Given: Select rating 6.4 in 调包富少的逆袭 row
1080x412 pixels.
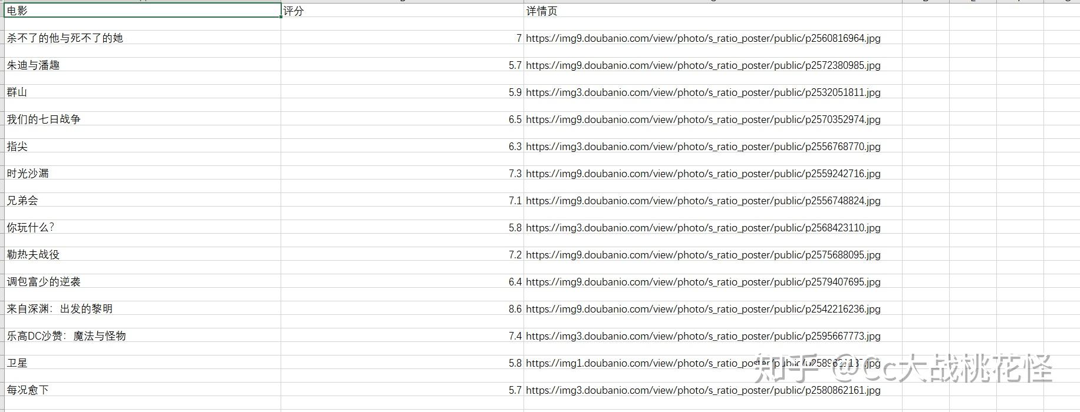Looking at the screenshot, I should point(402,281).
